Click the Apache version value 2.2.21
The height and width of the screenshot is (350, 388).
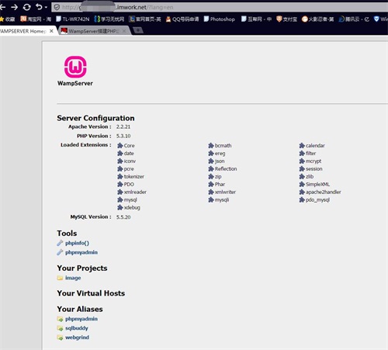tap(123, 126)
